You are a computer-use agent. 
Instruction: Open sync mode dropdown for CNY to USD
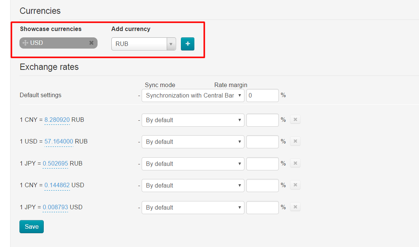click(x=193, y=186)
